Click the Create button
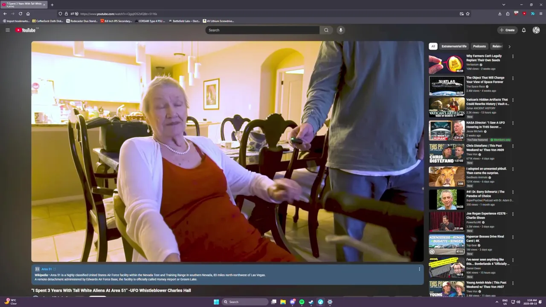The width and height of the screenshot is (546, 307). point(507,30)
